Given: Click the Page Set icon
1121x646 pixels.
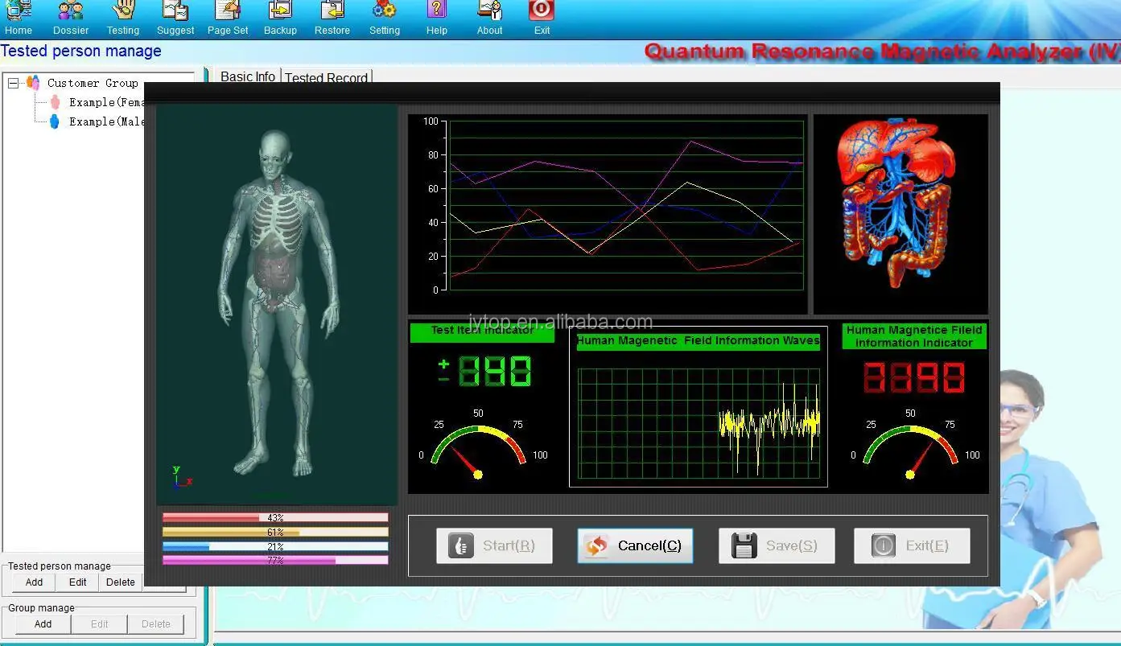Looking at the screenshot, I should pyautogui.click(x=228, y=12).
